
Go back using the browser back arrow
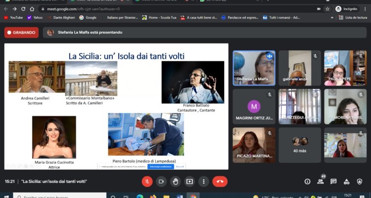tap(6, 9)
